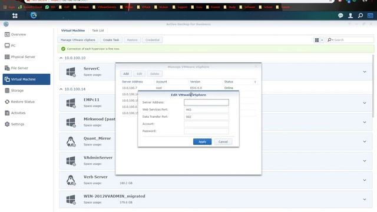377x212 pixels.
Task: Expand the ServerC row chevron
Action: point(365,72)
